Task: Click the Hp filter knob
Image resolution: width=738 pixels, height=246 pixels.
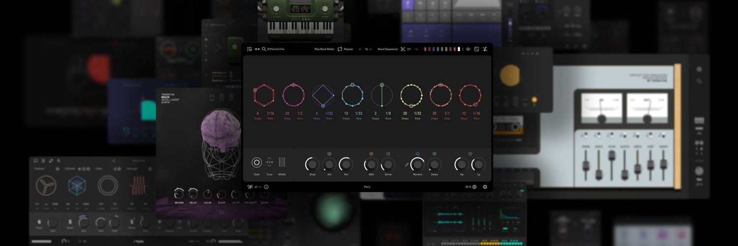Action: pyautogui.click(x=462, y=164)
